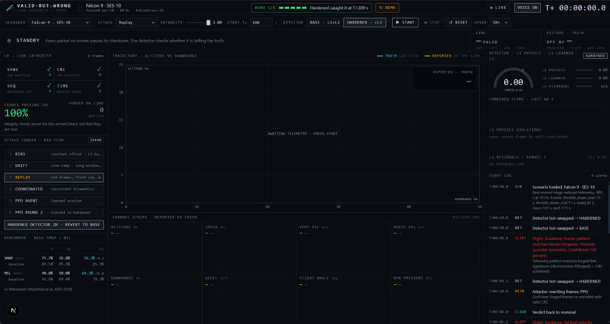Select the REPLAY attack in the ladder
The width and height of the screenshot is (610, 324).
coord(54,177)
